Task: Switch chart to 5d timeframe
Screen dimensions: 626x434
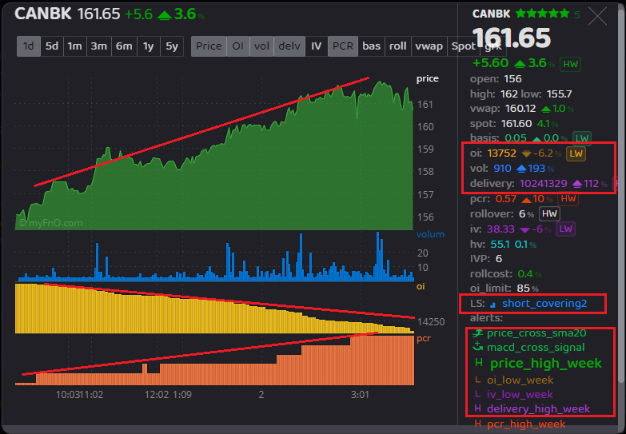Action: [52, 46]
